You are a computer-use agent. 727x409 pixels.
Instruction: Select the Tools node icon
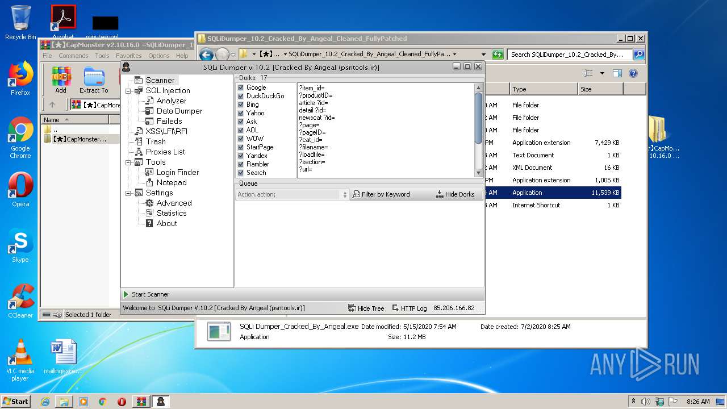(139, 162)
